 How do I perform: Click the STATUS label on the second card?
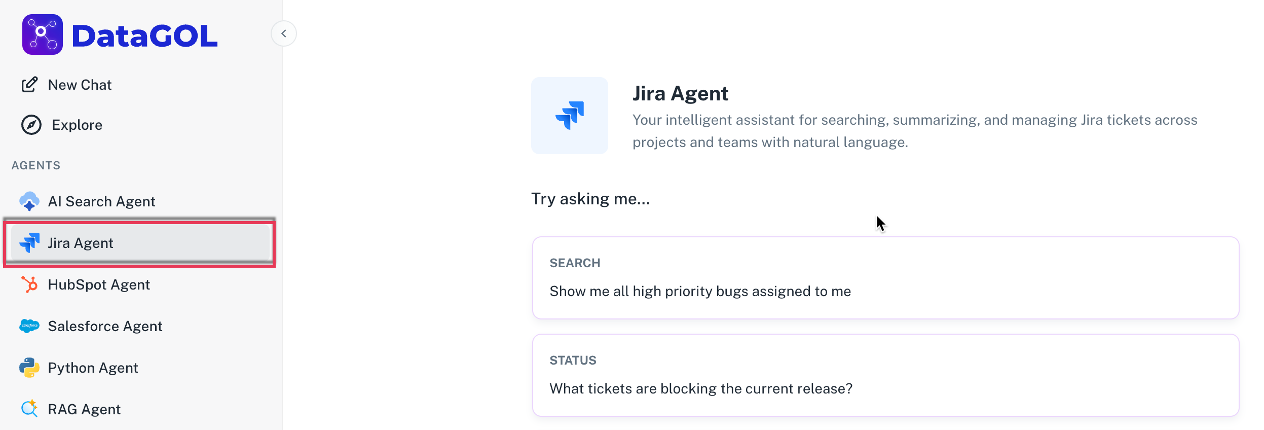coord(573,361)
